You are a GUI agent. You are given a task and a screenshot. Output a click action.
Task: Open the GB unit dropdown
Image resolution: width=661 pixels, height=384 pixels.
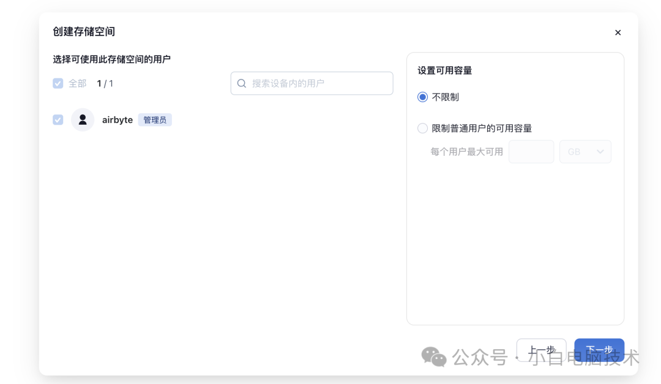(x=585, y=151)
